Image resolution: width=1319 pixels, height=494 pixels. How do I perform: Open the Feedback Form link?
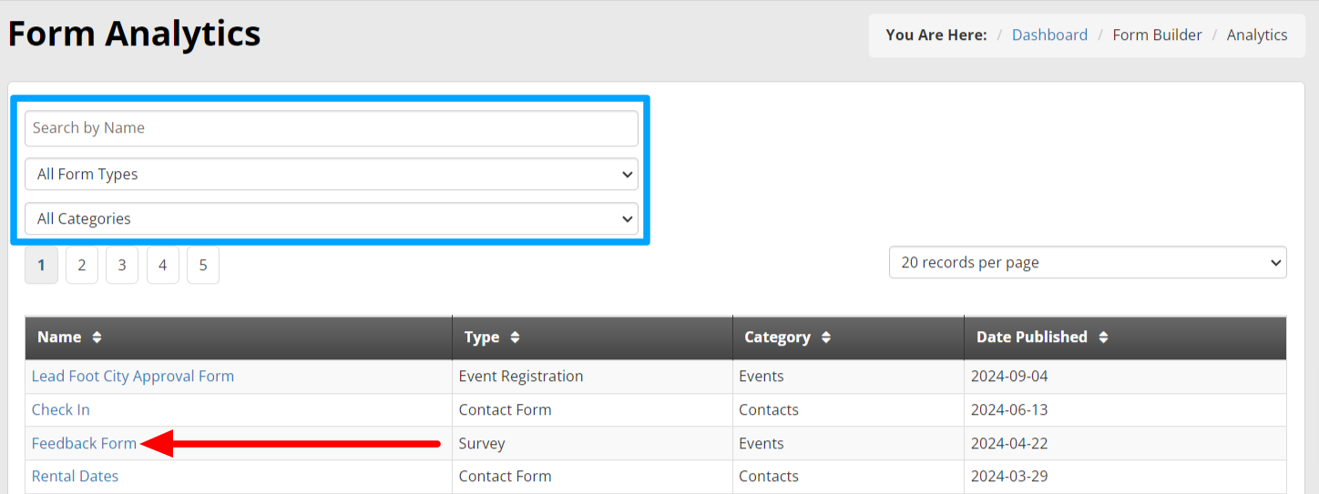point(84,444)
